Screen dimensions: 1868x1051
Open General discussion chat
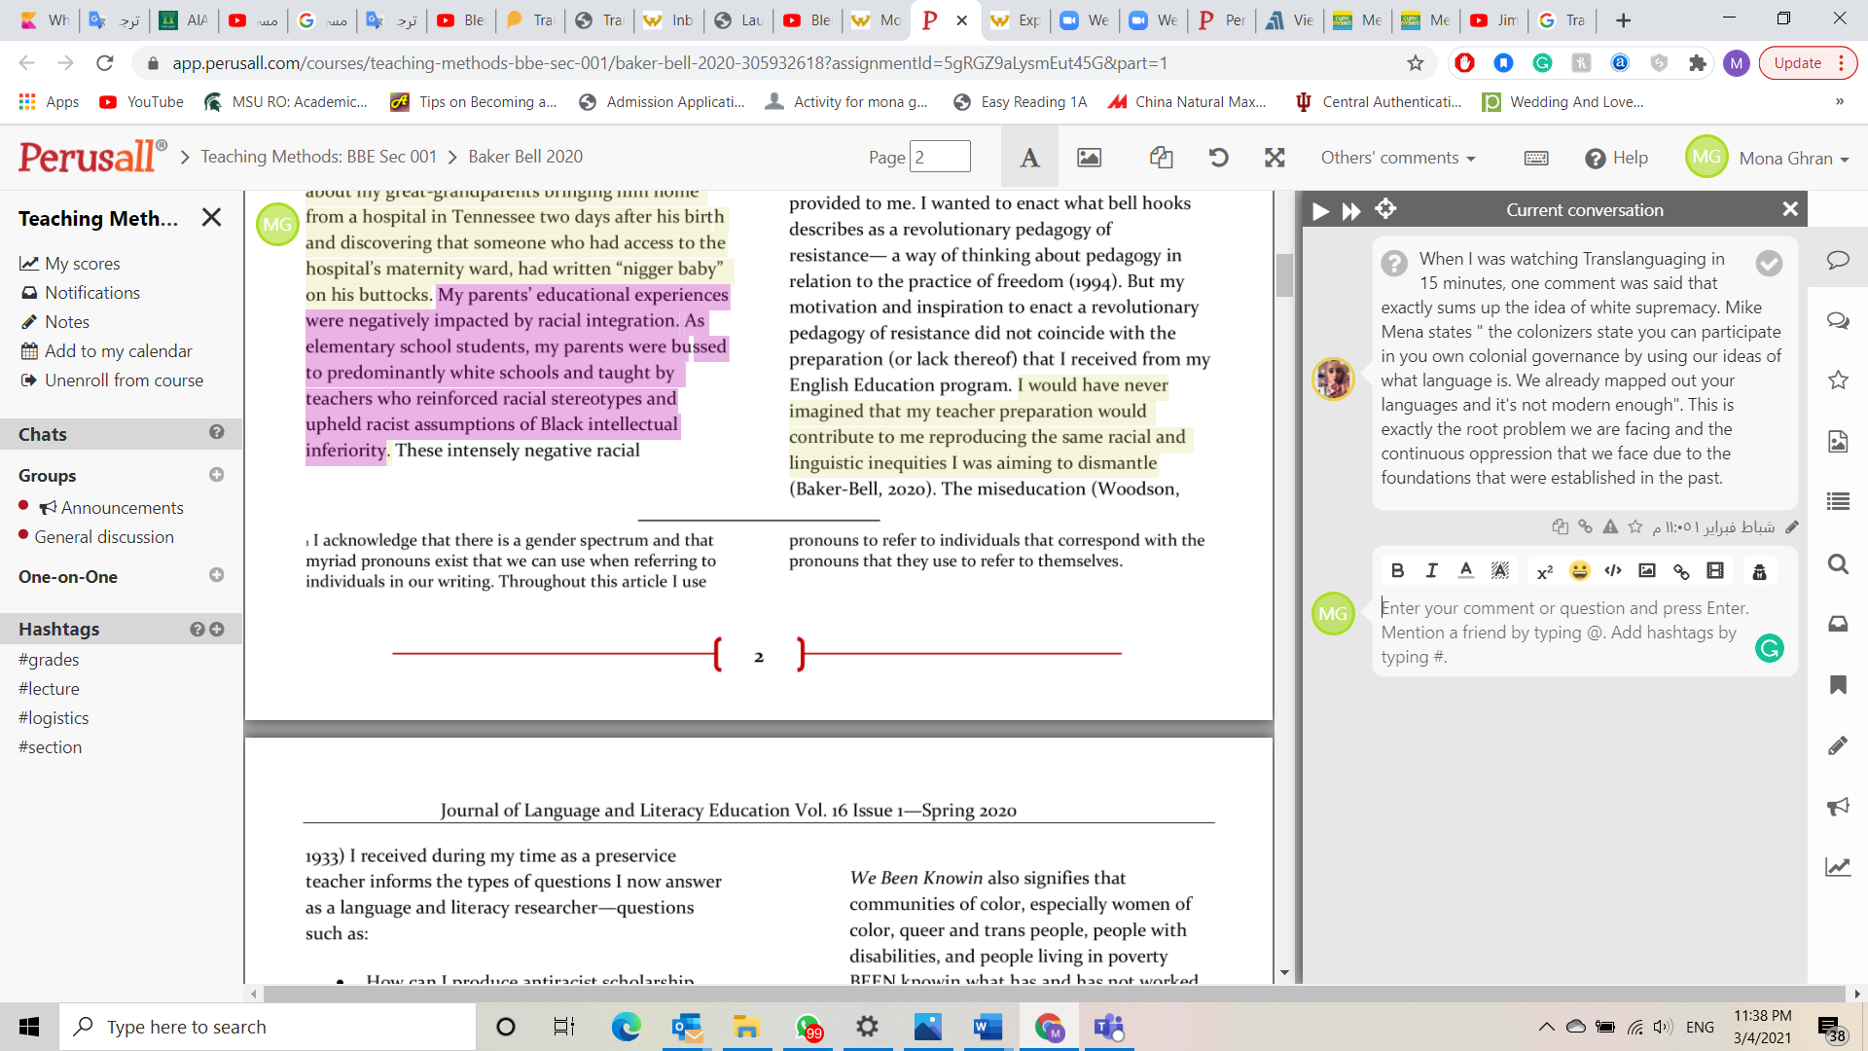pos(104,537)
